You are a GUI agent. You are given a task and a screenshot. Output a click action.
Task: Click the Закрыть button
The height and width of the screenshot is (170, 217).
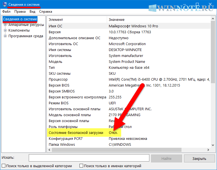coord(200,158)
